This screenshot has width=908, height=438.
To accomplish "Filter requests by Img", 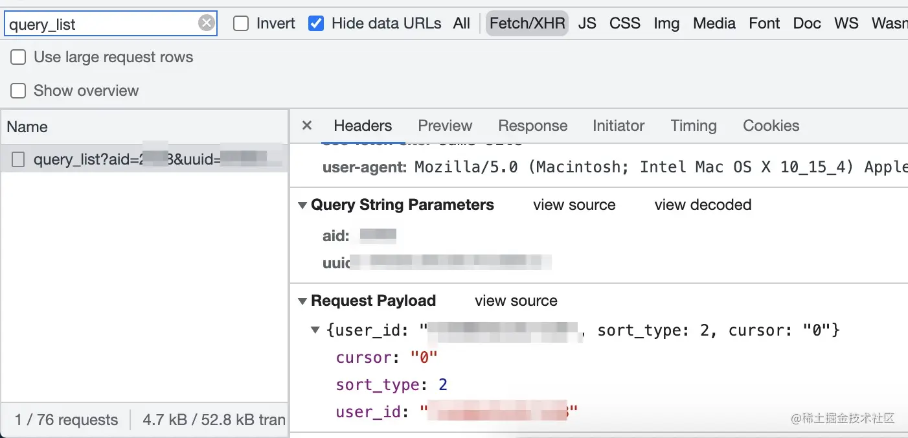I will pos(666,24).
